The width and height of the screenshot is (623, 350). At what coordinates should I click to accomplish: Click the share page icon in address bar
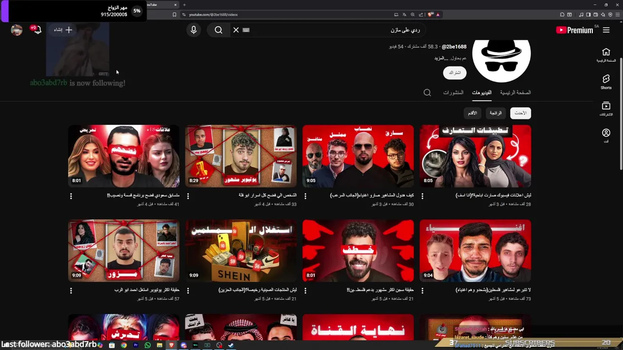[x=421, y=15]
